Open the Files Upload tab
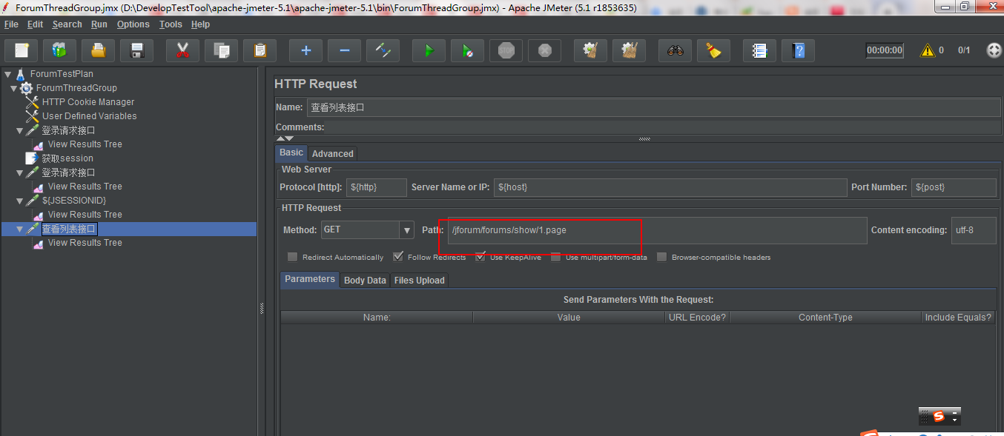The height and width of the screenshot is (436, 1004). (x=420, y=280)
